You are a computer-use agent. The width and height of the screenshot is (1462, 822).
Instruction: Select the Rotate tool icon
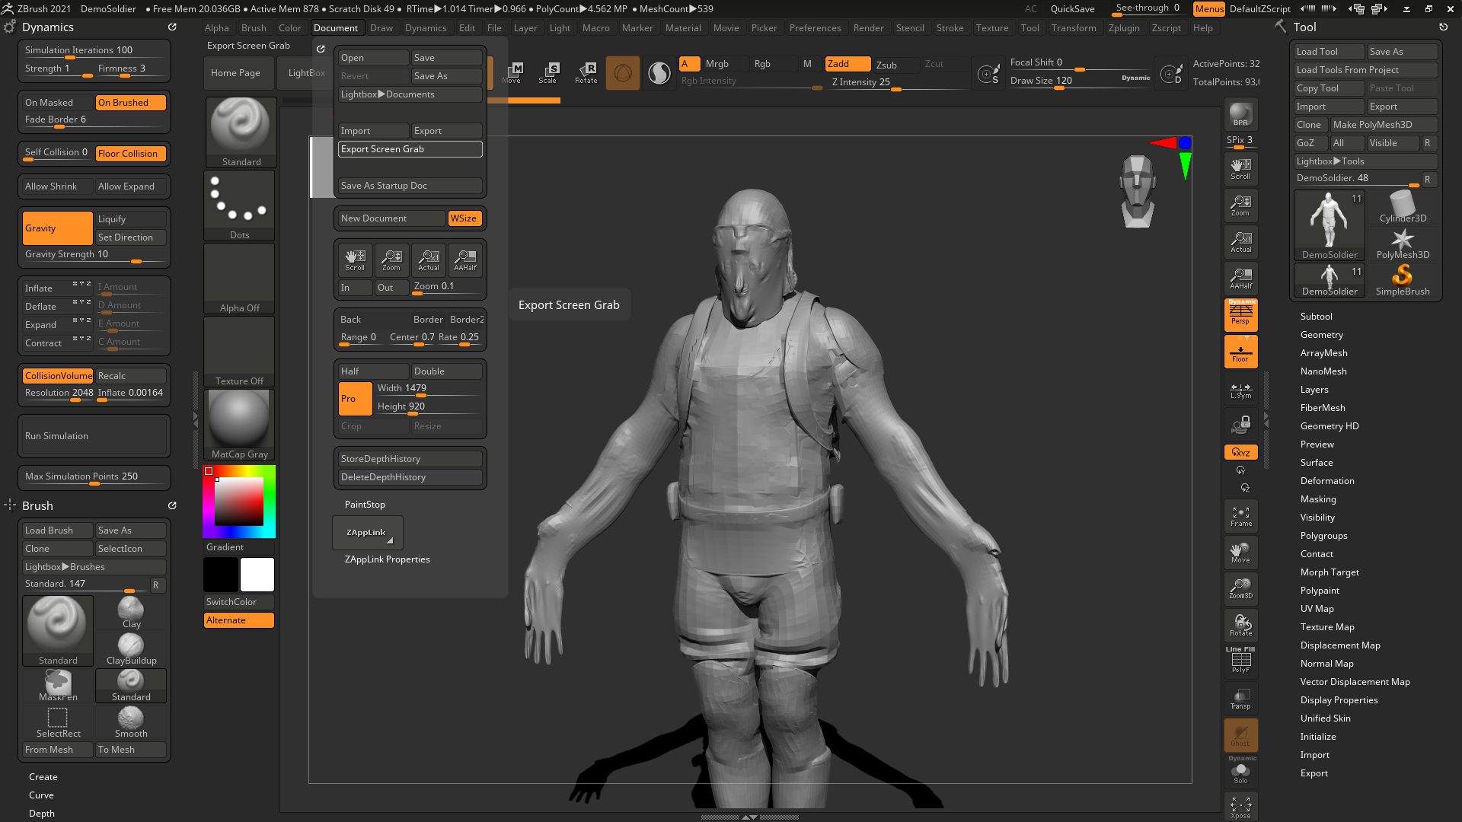click(x=586, y=70)
